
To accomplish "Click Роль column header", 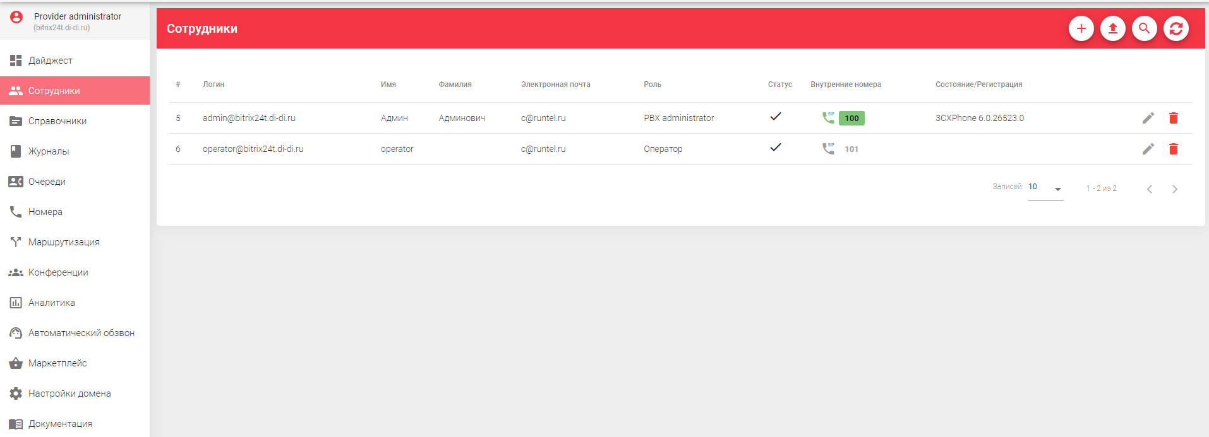I will 653,84.
